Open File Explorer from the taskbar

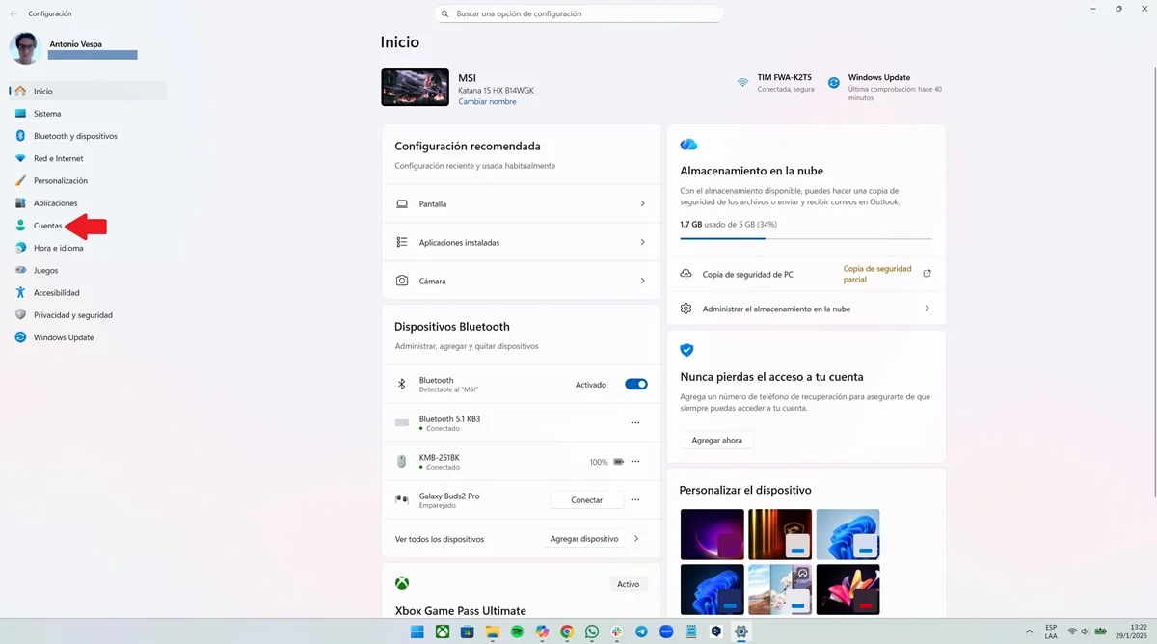[x=492, y=632]
